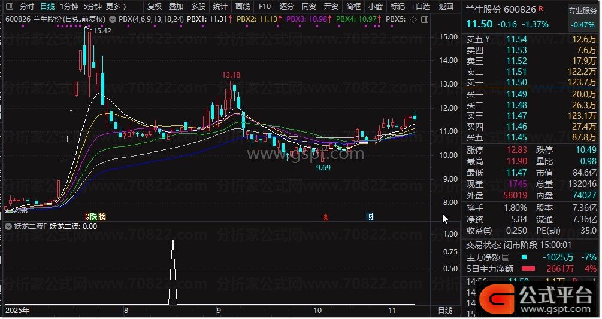Add stock to watchlist with +自选
This screenshot has width=602, height=319.
coord(420,6)
